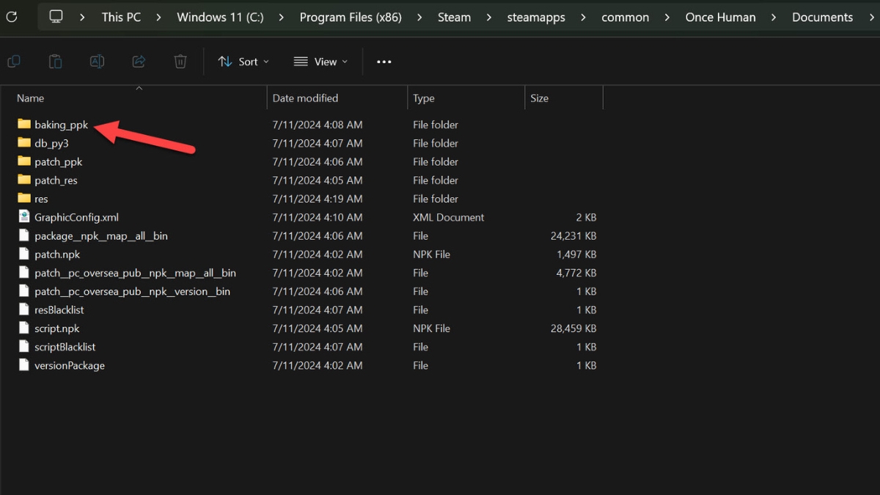Sort by Date modified column header
This screenshot has height=495, width=880.
[305, 98]
